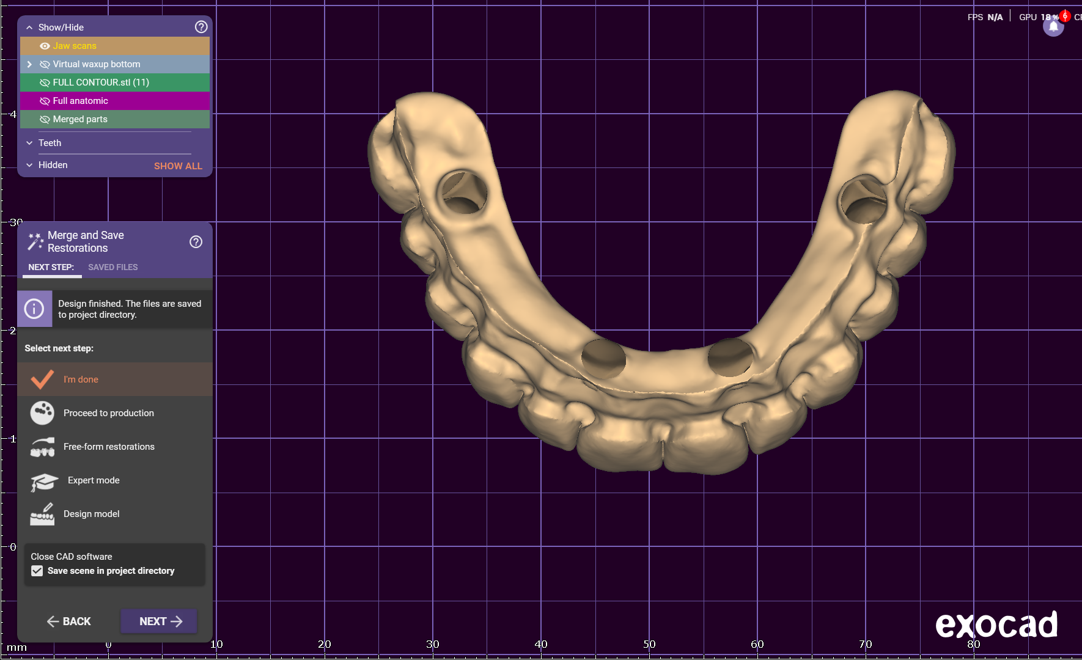Viewport: 1082px width, 660px height.
Task: Open Expert mode via graduation cap icon
Action: click(43, 482)
